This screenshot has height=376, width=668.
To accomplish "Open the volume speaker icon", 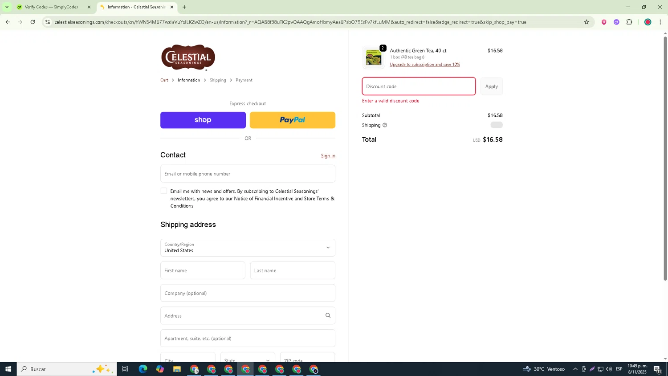I will (x=609, y=369).
